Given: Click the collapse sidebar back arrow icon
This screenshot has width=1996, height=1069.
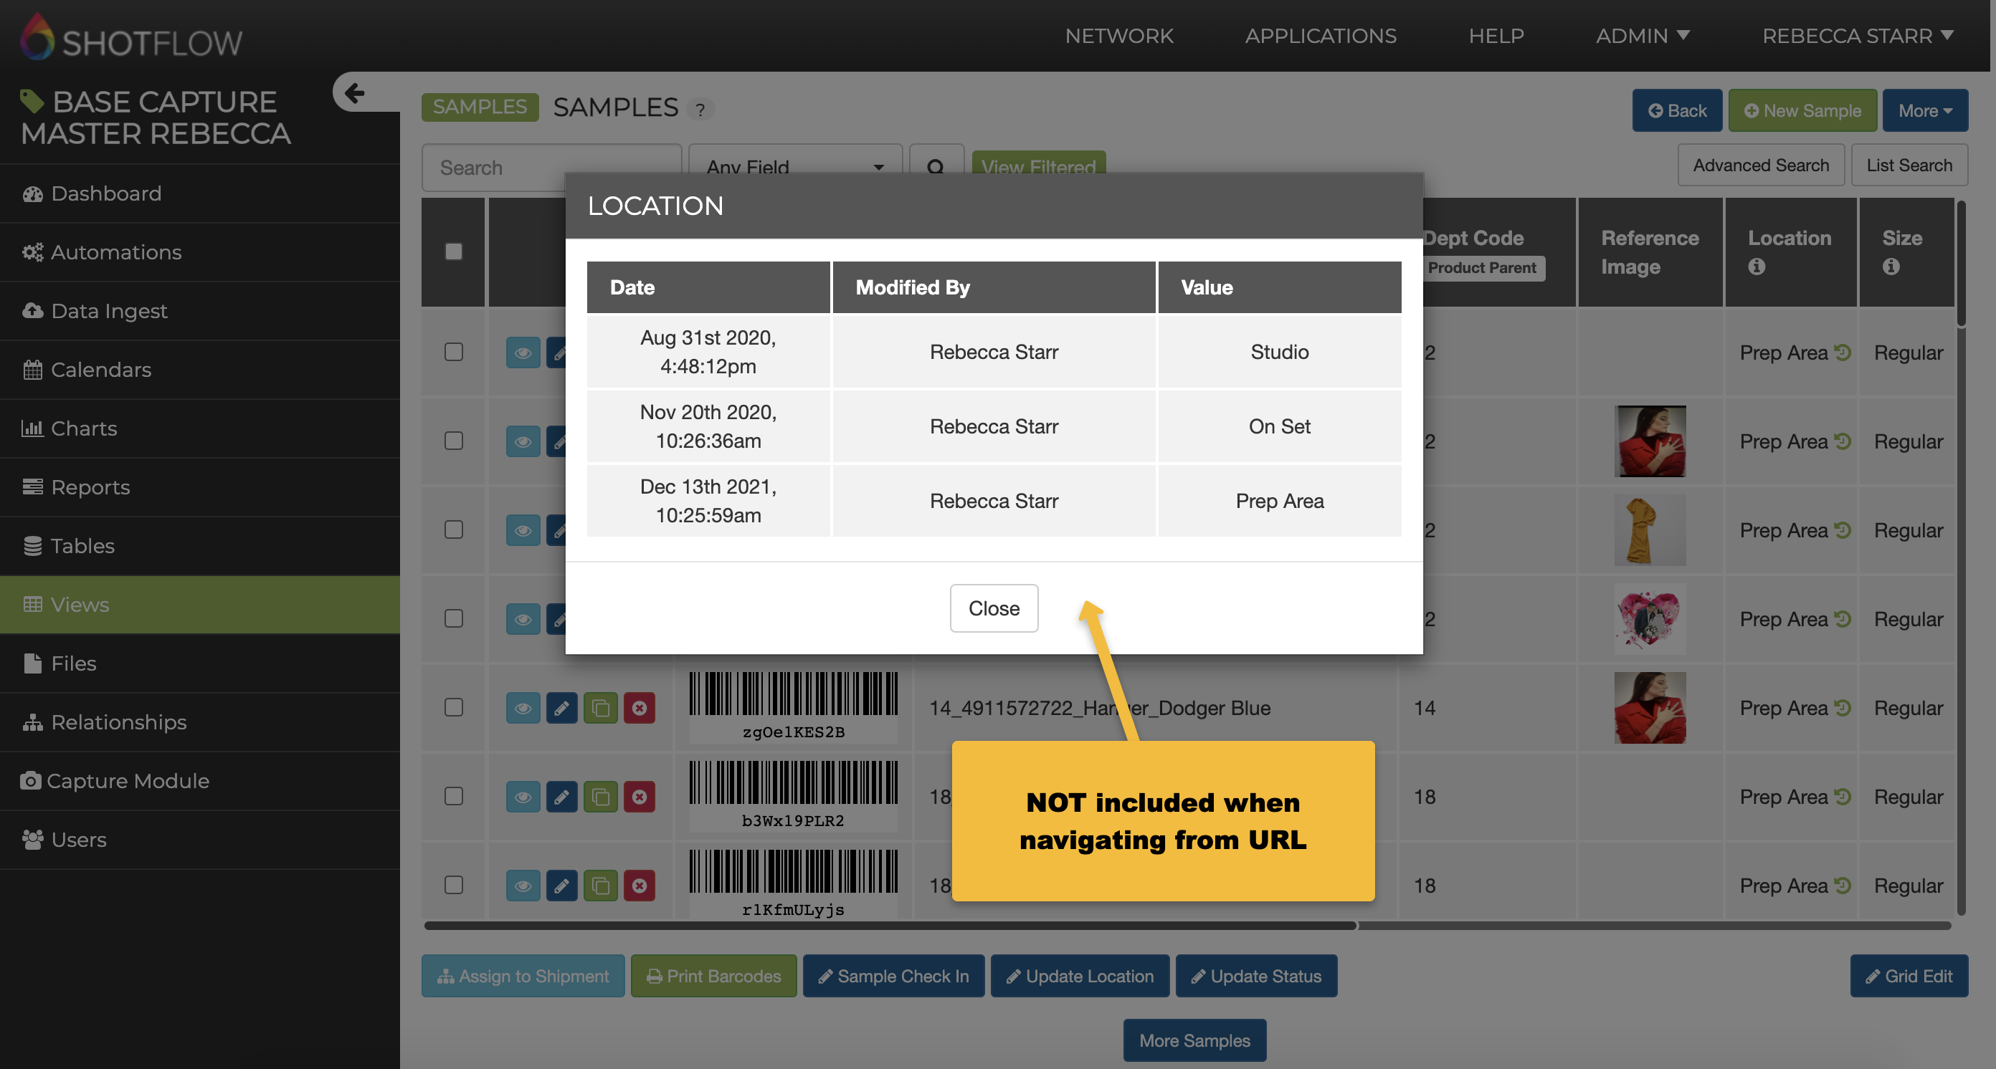Looking at the screenshot, I should (x=355, y=93).
